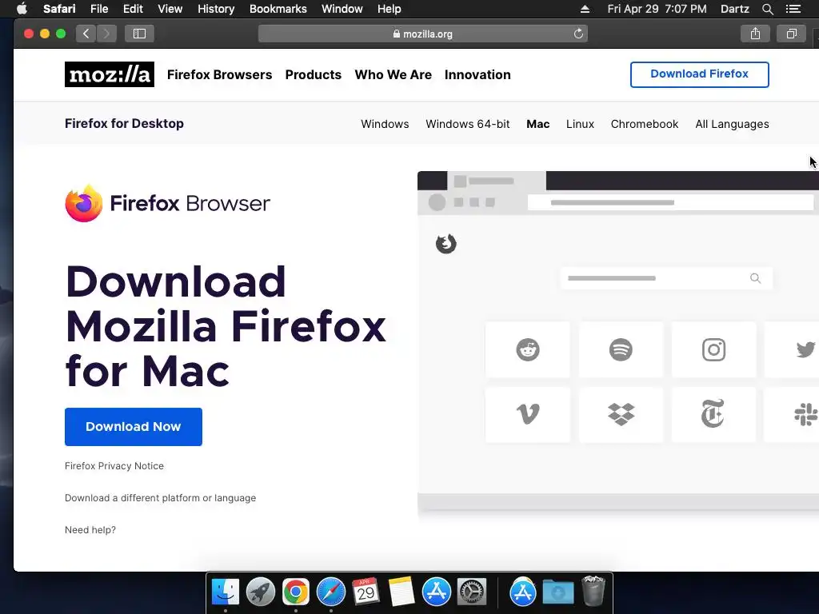Click the magnifier in mockup search box
819x614 pixels.
coord(755,278)
